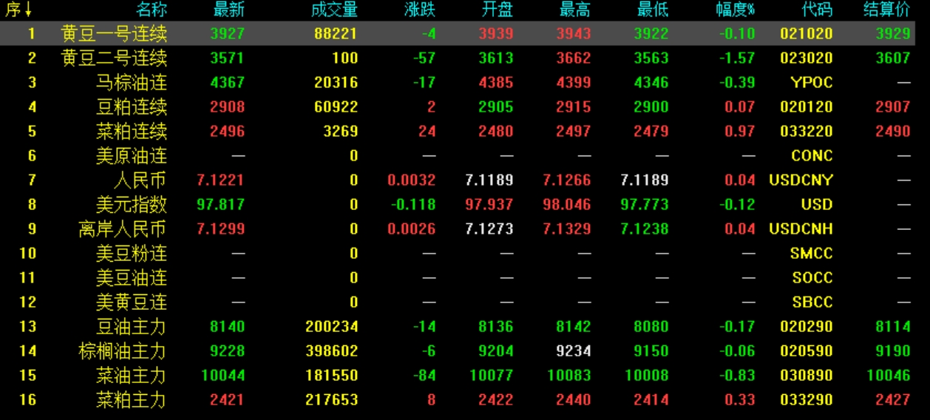Image resolution: width=930 pixels, height=420 pixels.
Task: Sort by the 幅度% column header
Action: [735, 10]
